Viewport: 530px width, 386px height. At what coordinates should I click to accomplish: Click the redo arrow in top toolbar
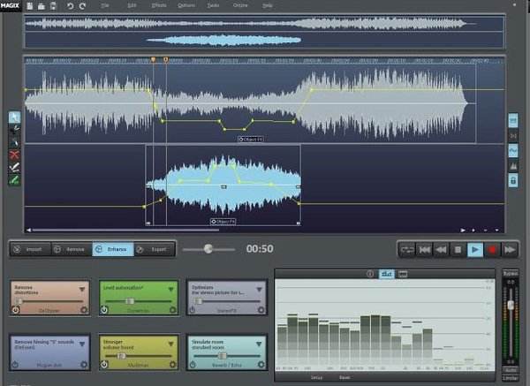click(x=83, y=6)
